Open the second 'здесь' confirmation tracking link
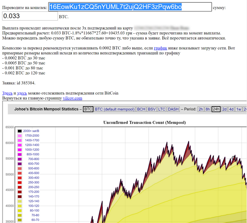 point(22,93)
